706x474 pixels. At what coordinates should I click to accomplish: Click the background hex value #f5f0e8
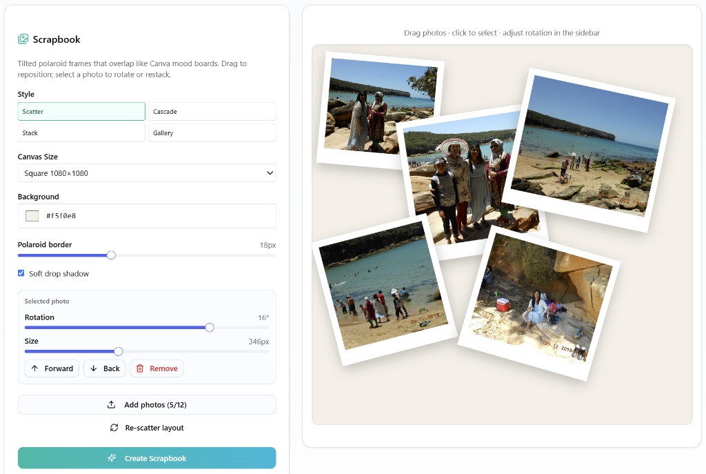[61, 216]
